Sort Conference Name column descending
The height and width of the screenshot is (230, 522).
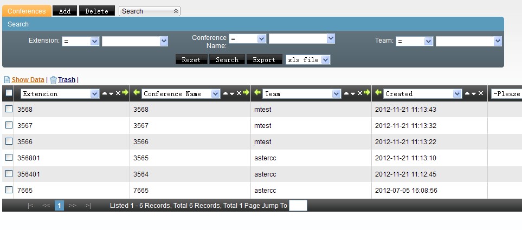[x=233, y=93]
